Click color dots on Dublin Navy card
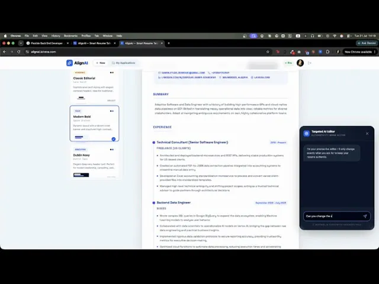 [112, 150]
